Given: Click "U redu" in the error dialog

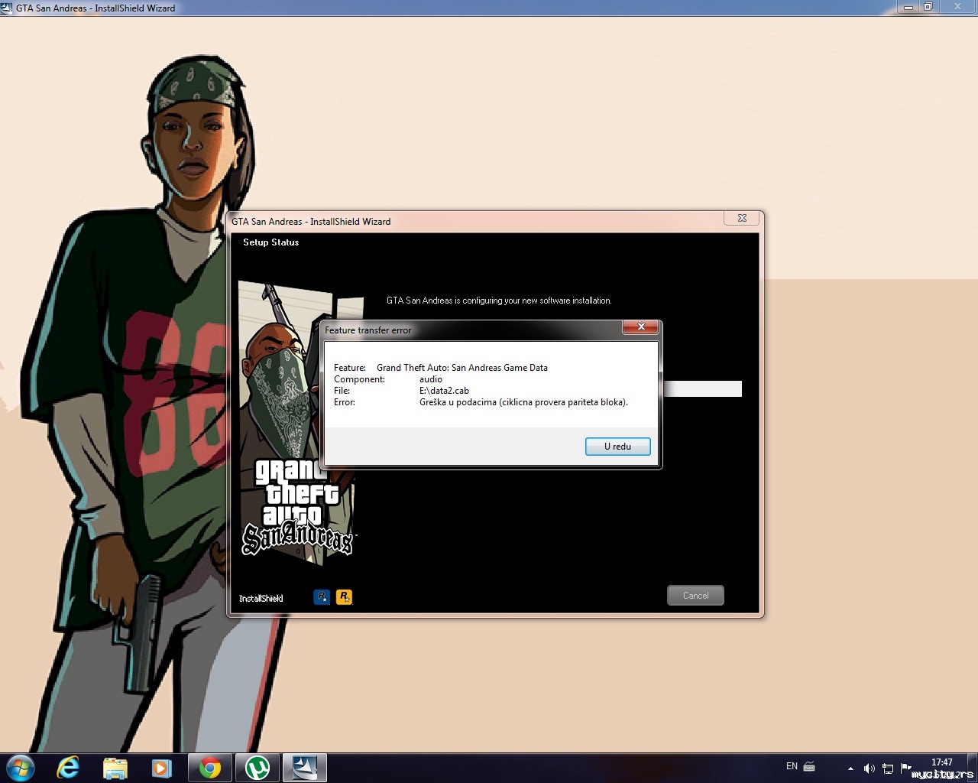Looking at the screenshot, I should coord(617,447).
